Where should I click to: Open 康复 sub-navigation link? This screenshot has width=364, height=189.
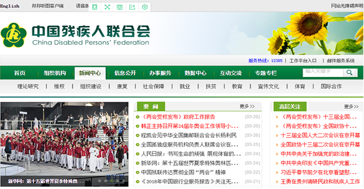pos(122,87)
